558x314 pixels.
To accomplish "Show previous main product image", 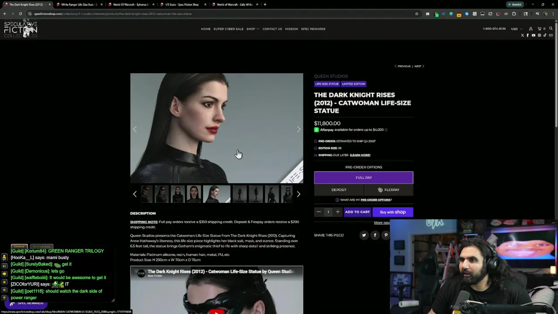I will (135, 129).
